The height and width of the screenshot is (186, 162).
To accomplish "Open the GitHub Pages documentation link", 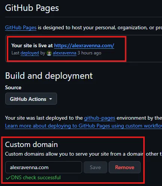I will pyautogui.click(x=21, y=28).
